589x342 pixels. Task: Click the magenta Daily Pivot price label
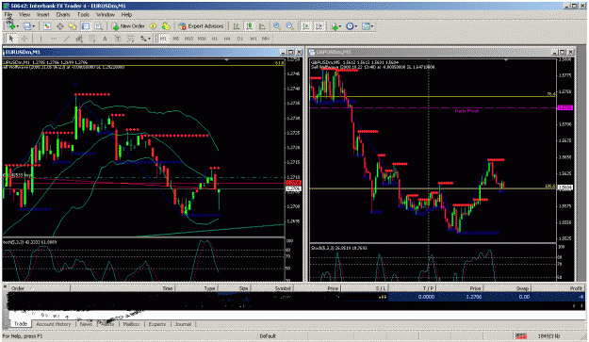(x=564, y=107)
